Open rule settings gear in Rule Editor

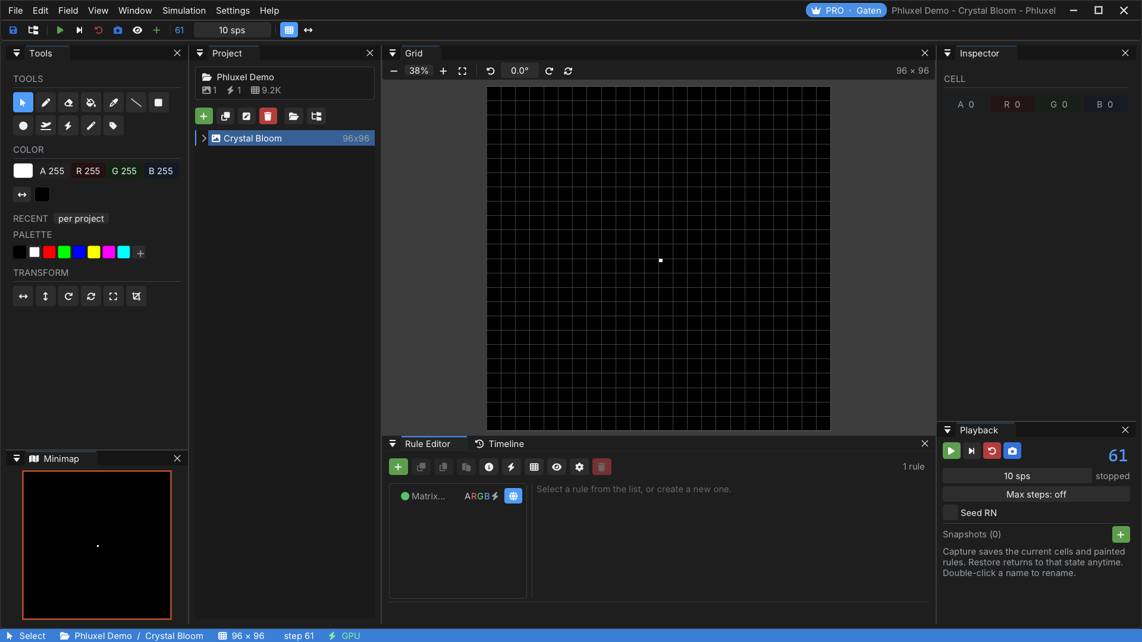[x=579, y=467]
